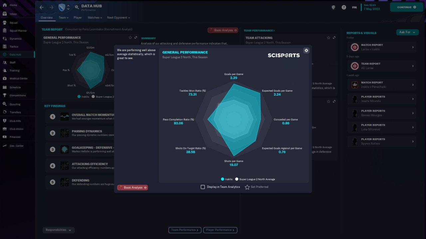Image resolution: width=426 pixels, height=239 pixels.
Task: Star the General Performance panel behind popup
Action: click(x=130, y=38)
